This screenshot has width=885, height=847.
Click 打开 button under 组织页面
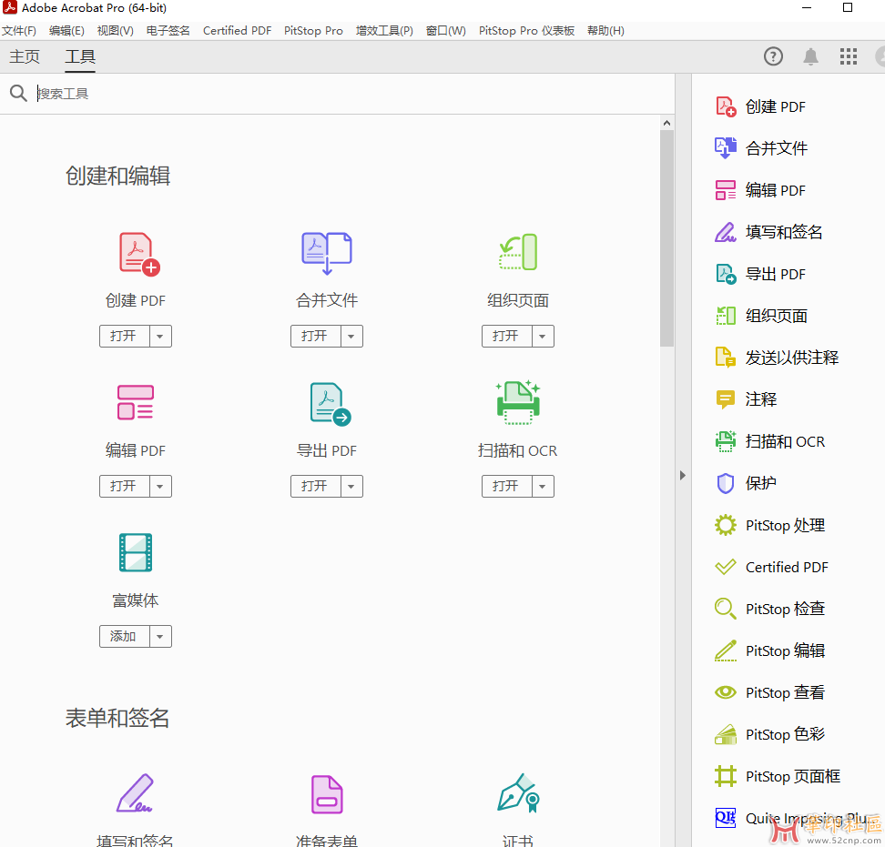coord(507,336)
